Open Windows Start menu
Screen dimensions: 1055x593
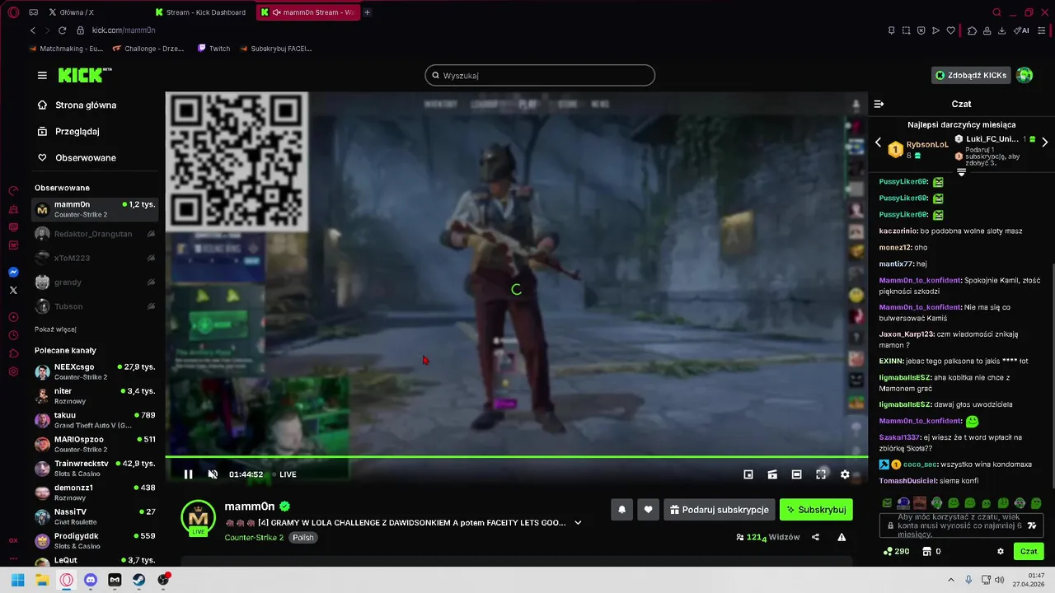pyautogui.click(x=17, y=580)
